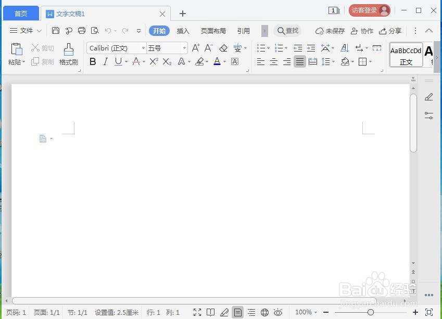This screenshot has height=319, width=442.
Task: Increase font size with A+ icon
Action: (196, 48)
